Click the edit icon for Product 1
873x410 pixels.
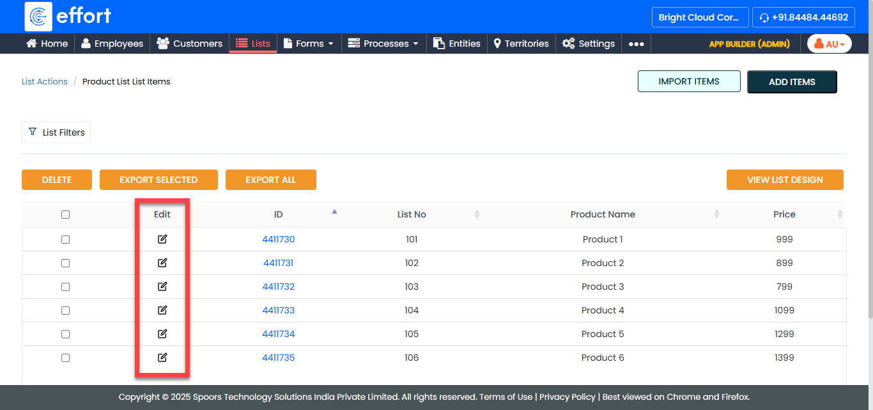[162, 239]
